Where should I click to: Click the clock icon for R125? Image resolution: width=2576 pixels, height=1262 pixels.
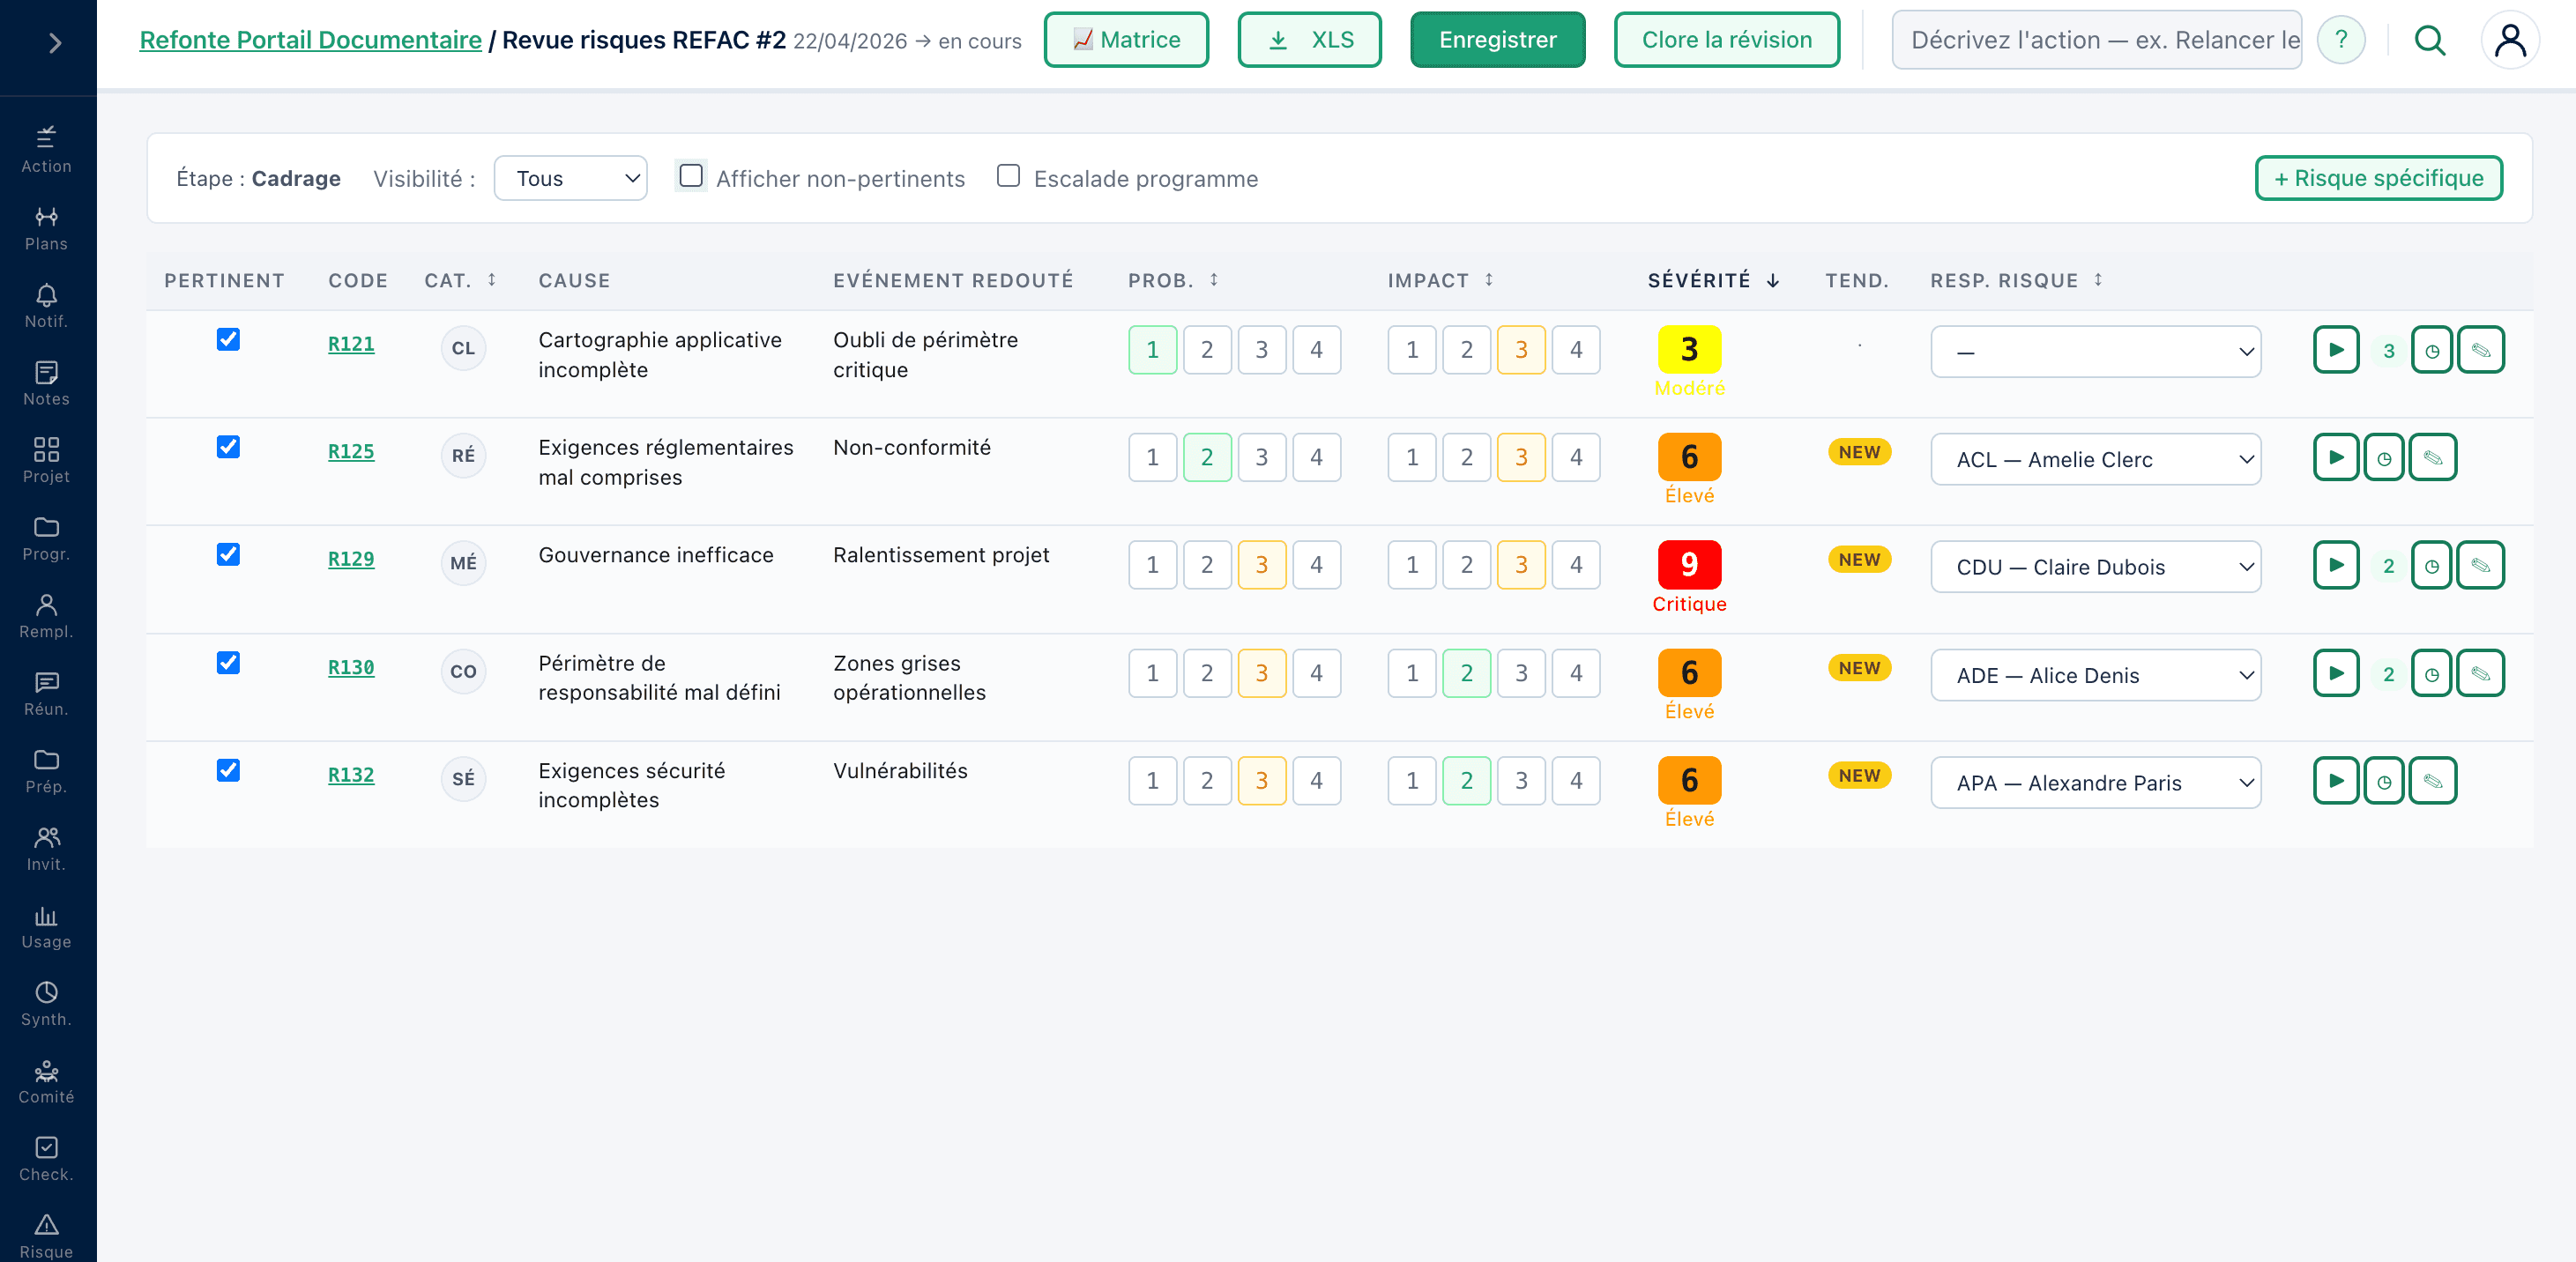[x=2384, y=458]
